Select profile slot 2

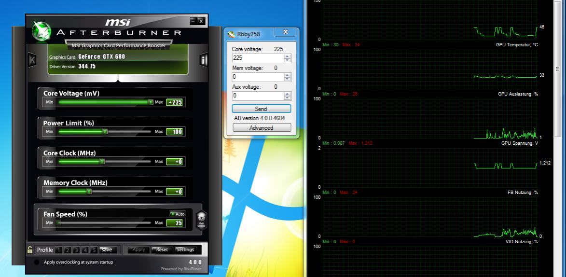point(68,250)
